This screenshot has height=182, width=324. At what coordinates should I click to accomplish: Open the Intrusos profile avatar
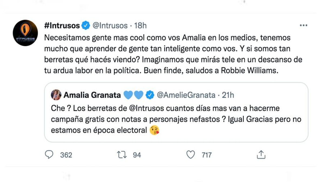coord(25,33)
